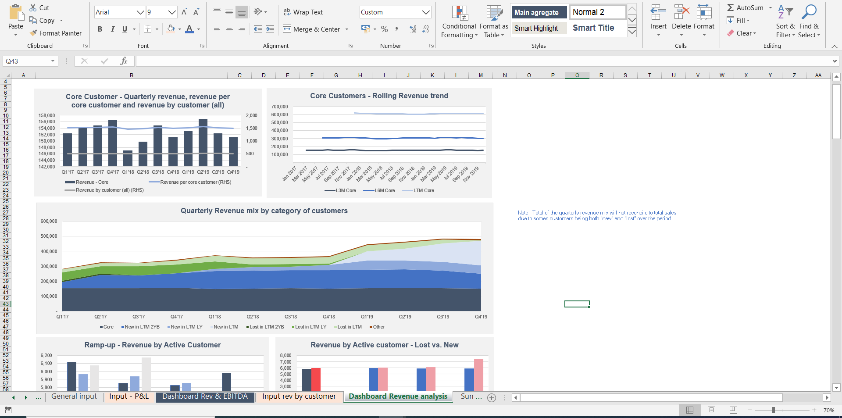Viewport: 842px width, 418px height.
Task: Toggle Middle Align
Action: (229, 12)
